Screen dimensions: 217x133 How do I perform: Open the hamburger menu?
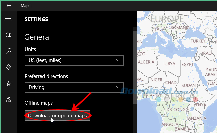point(8,19)
